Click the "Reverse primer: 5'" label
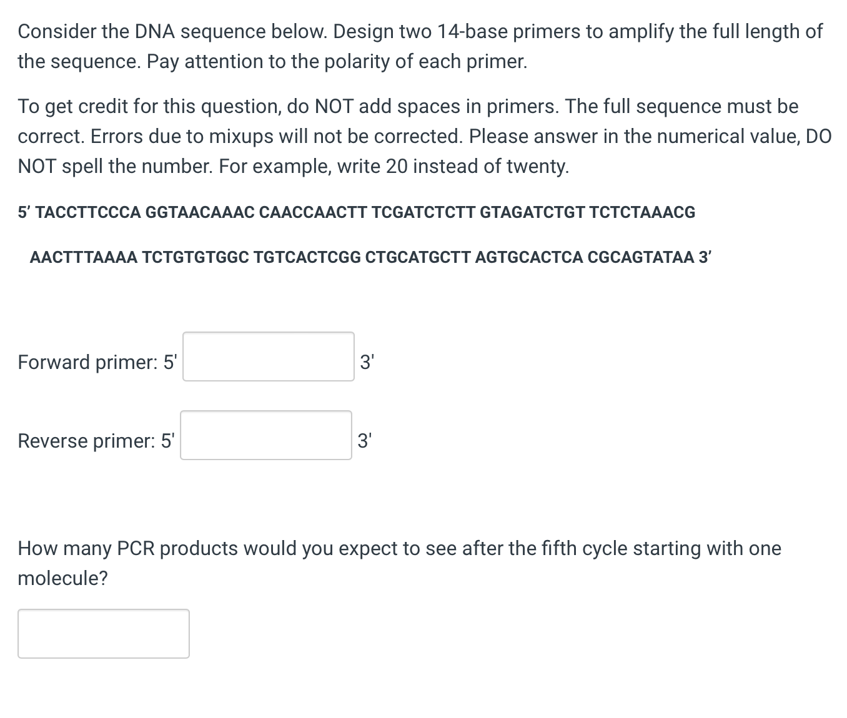847x718 pixels. click(96, 441)
